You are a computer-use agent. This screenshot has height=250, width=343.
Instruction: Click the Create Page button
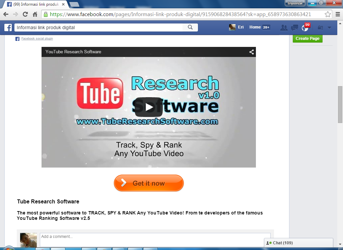point(307,39)
